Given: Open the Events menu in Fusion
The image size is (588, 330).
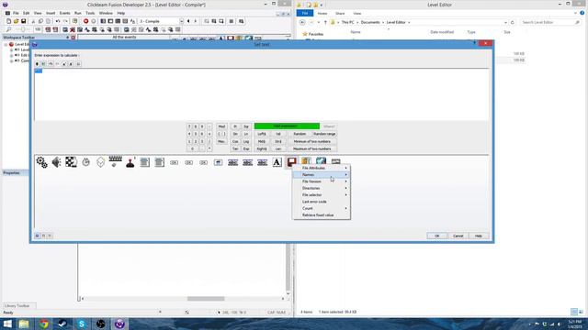Looking at the screenshot, I should [x=64, y=13].
